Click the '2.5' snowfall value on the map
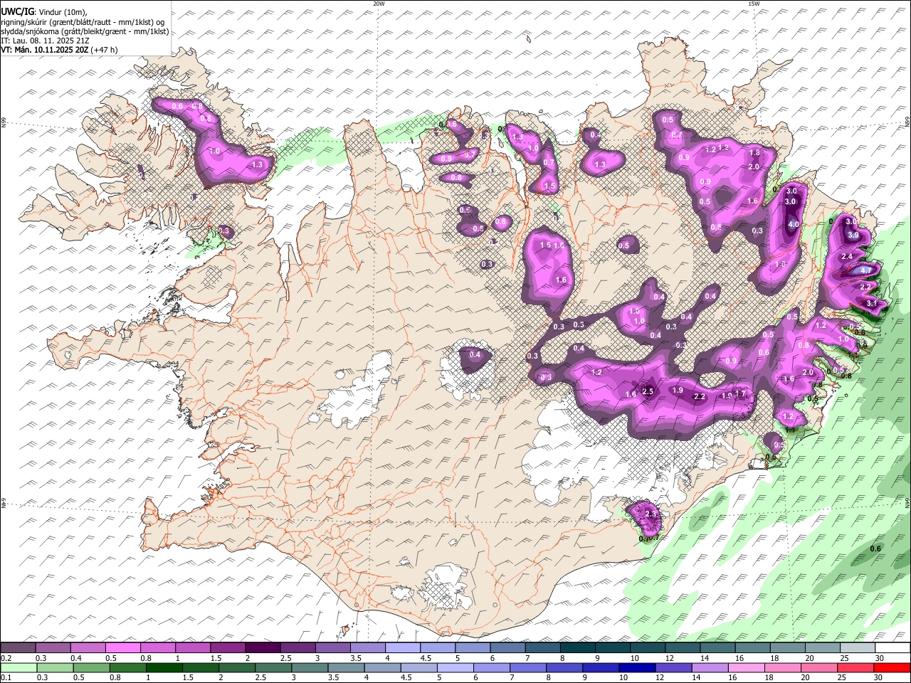This screenshot has height=683, width=911. click(x=648, y=391)
